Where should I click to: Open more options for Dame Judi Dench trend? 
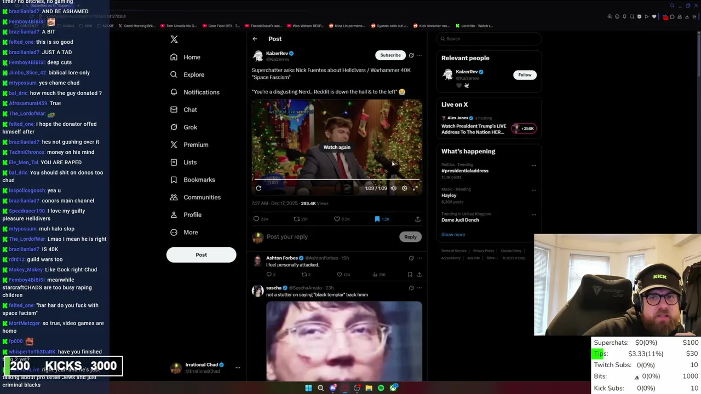534,215
